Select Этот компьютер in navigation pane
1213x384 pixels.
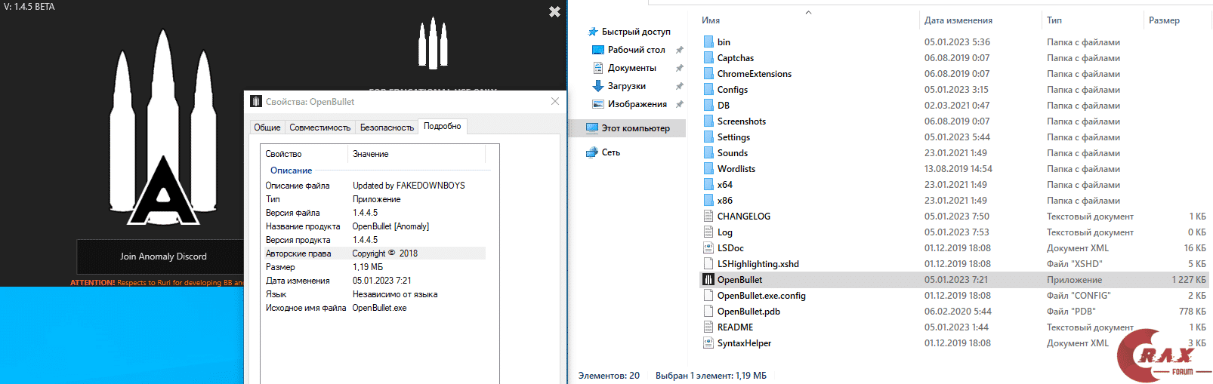(636, 128)
